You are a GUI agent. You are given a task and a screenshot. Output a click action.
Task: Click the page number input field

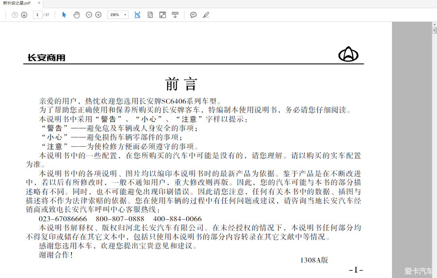[x=37, y=15]
